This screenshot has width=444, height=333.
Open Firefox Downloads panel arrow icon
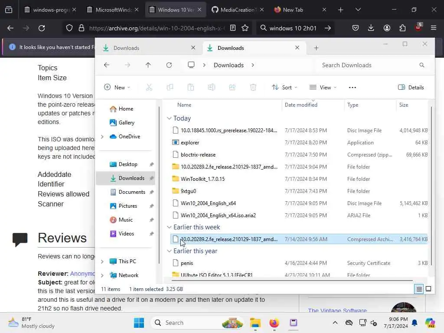point(371,28)
